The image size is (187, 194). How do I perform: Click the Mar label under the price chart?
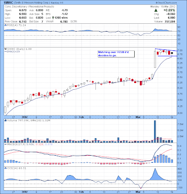pos(138,117)
